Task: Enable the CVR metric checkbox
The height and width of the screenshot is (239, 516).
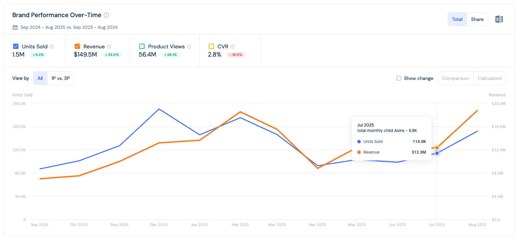Action: pyautogui.click(x=211, y=46)
